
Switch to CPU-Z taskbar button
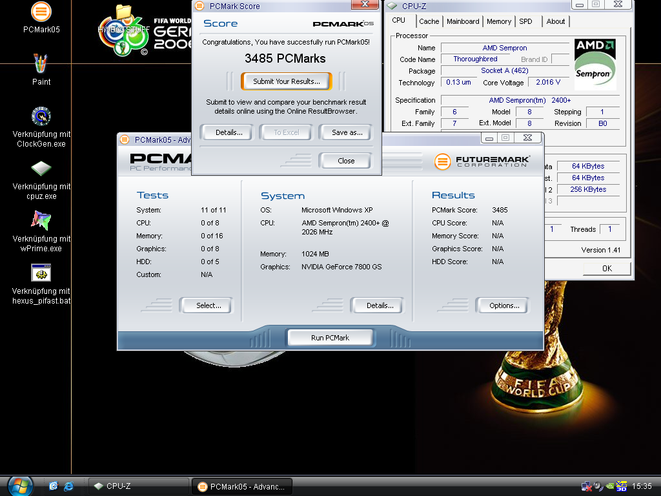click(138, 486)
